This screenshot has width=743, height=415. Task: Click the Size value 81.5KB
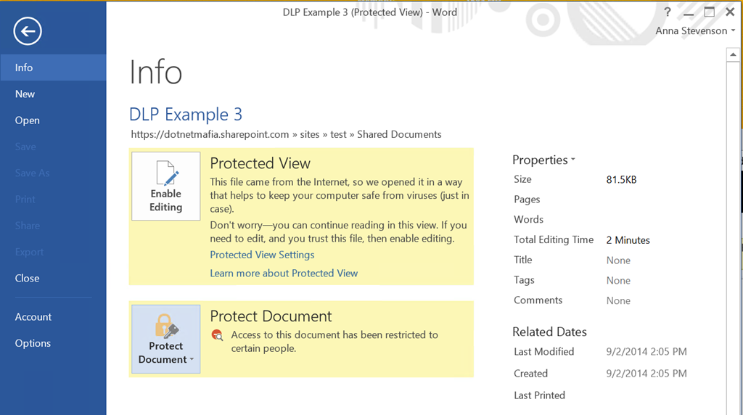621,180
